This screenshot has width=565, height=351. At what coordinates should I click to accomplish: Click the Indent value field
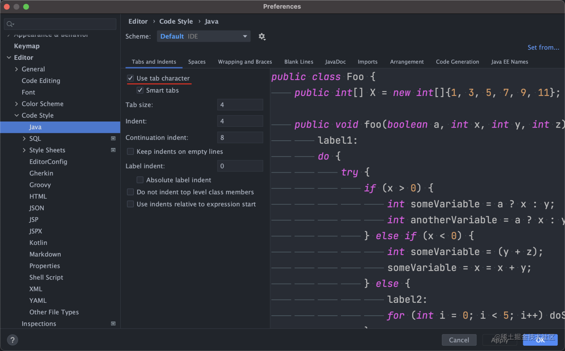[x=240, y=121]
